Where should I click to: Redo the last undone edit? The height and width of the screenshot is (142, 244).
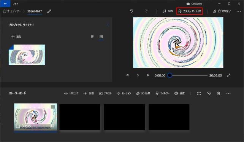click(x=146, y=11)
